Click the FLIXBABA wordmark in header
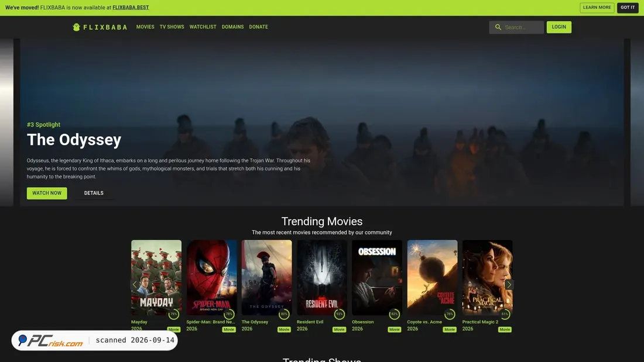Screen dimensions: 644x362 pos(105,27)
